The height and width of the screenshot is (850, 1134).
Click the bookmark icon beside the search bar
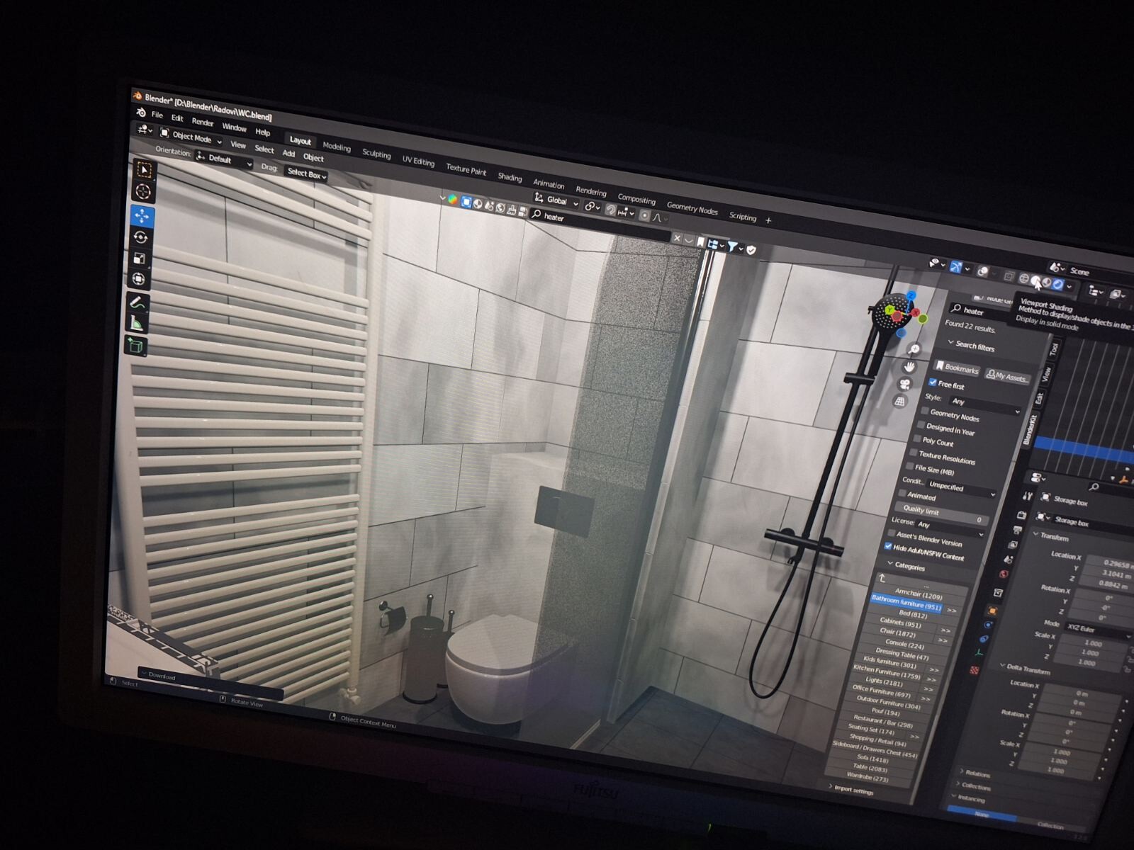pyautogui.click(x=701, y=242)
